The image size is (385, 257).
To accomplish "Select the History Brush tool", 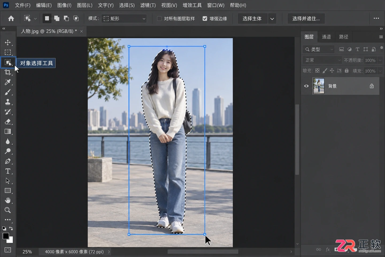I will 8,112.
